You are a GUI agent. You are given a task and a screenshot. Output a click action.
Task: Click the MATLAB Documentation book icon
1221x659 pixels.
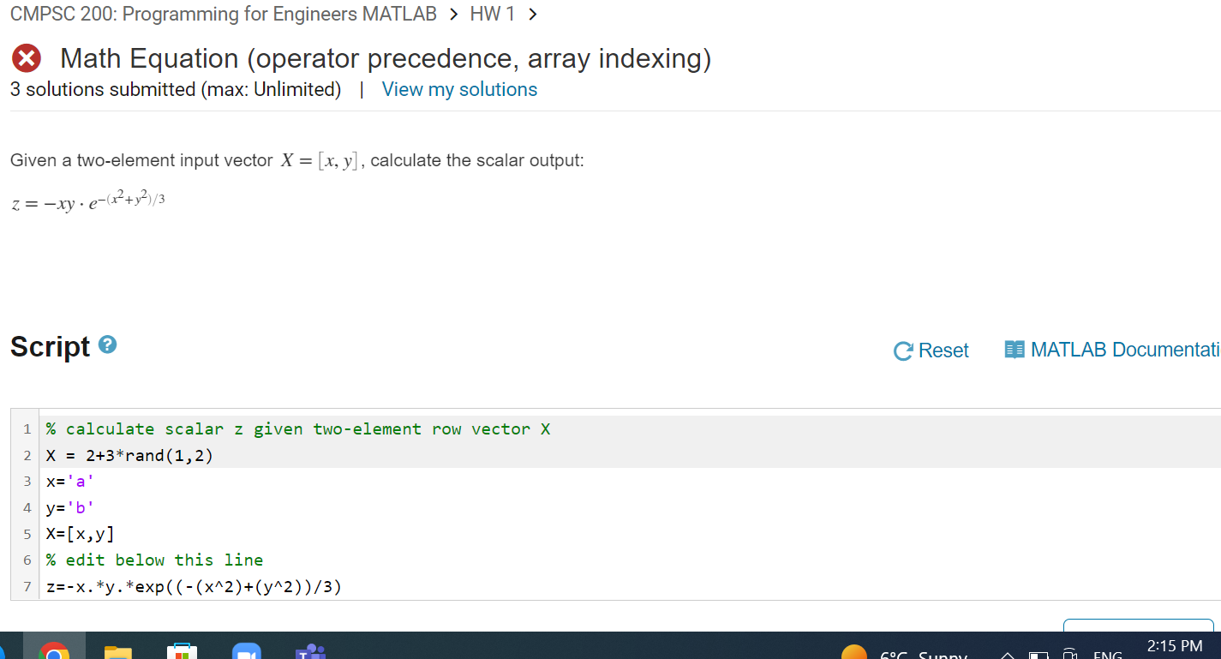(1015, 350)
